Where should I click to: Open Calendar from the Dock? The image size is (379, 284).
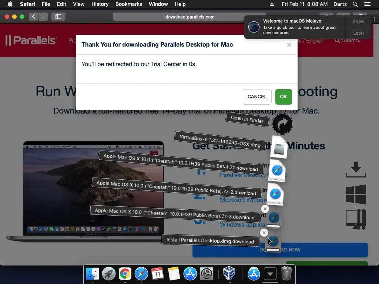pos(157,274)
